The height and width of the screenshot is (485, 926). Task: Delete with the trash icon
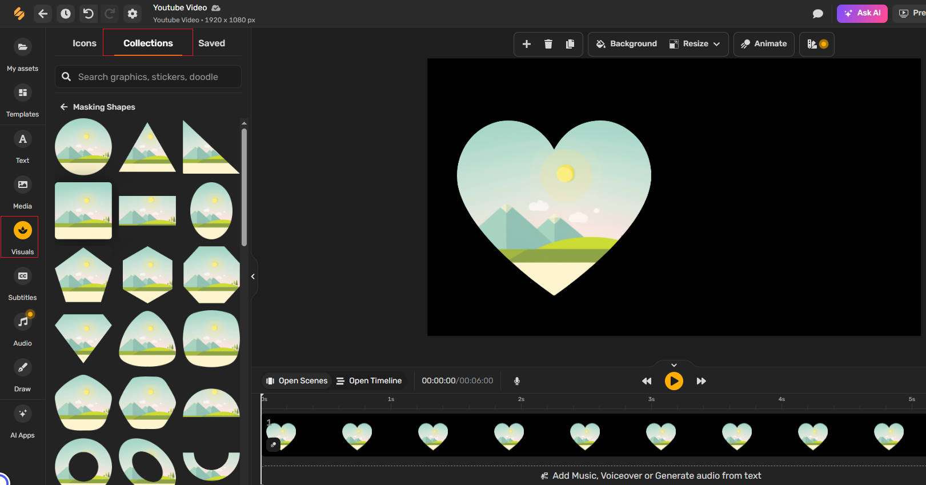point(548,44)
